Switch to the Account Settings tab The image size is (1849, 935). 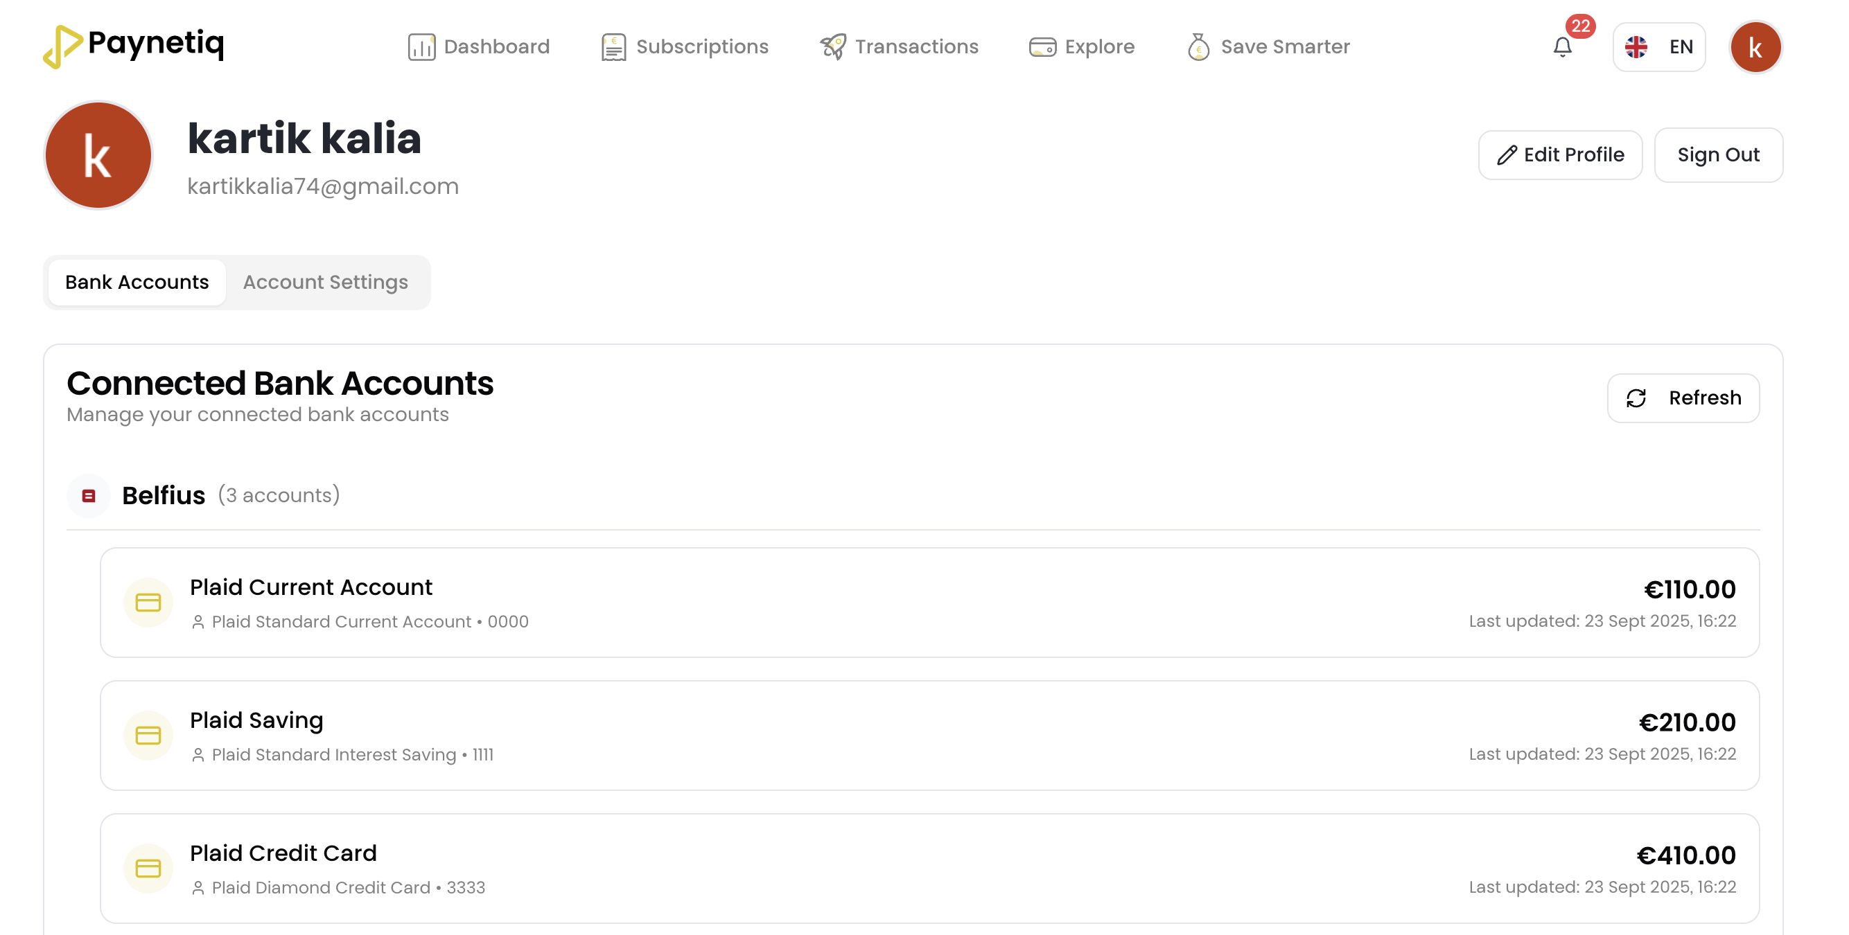tap(324, 282)
